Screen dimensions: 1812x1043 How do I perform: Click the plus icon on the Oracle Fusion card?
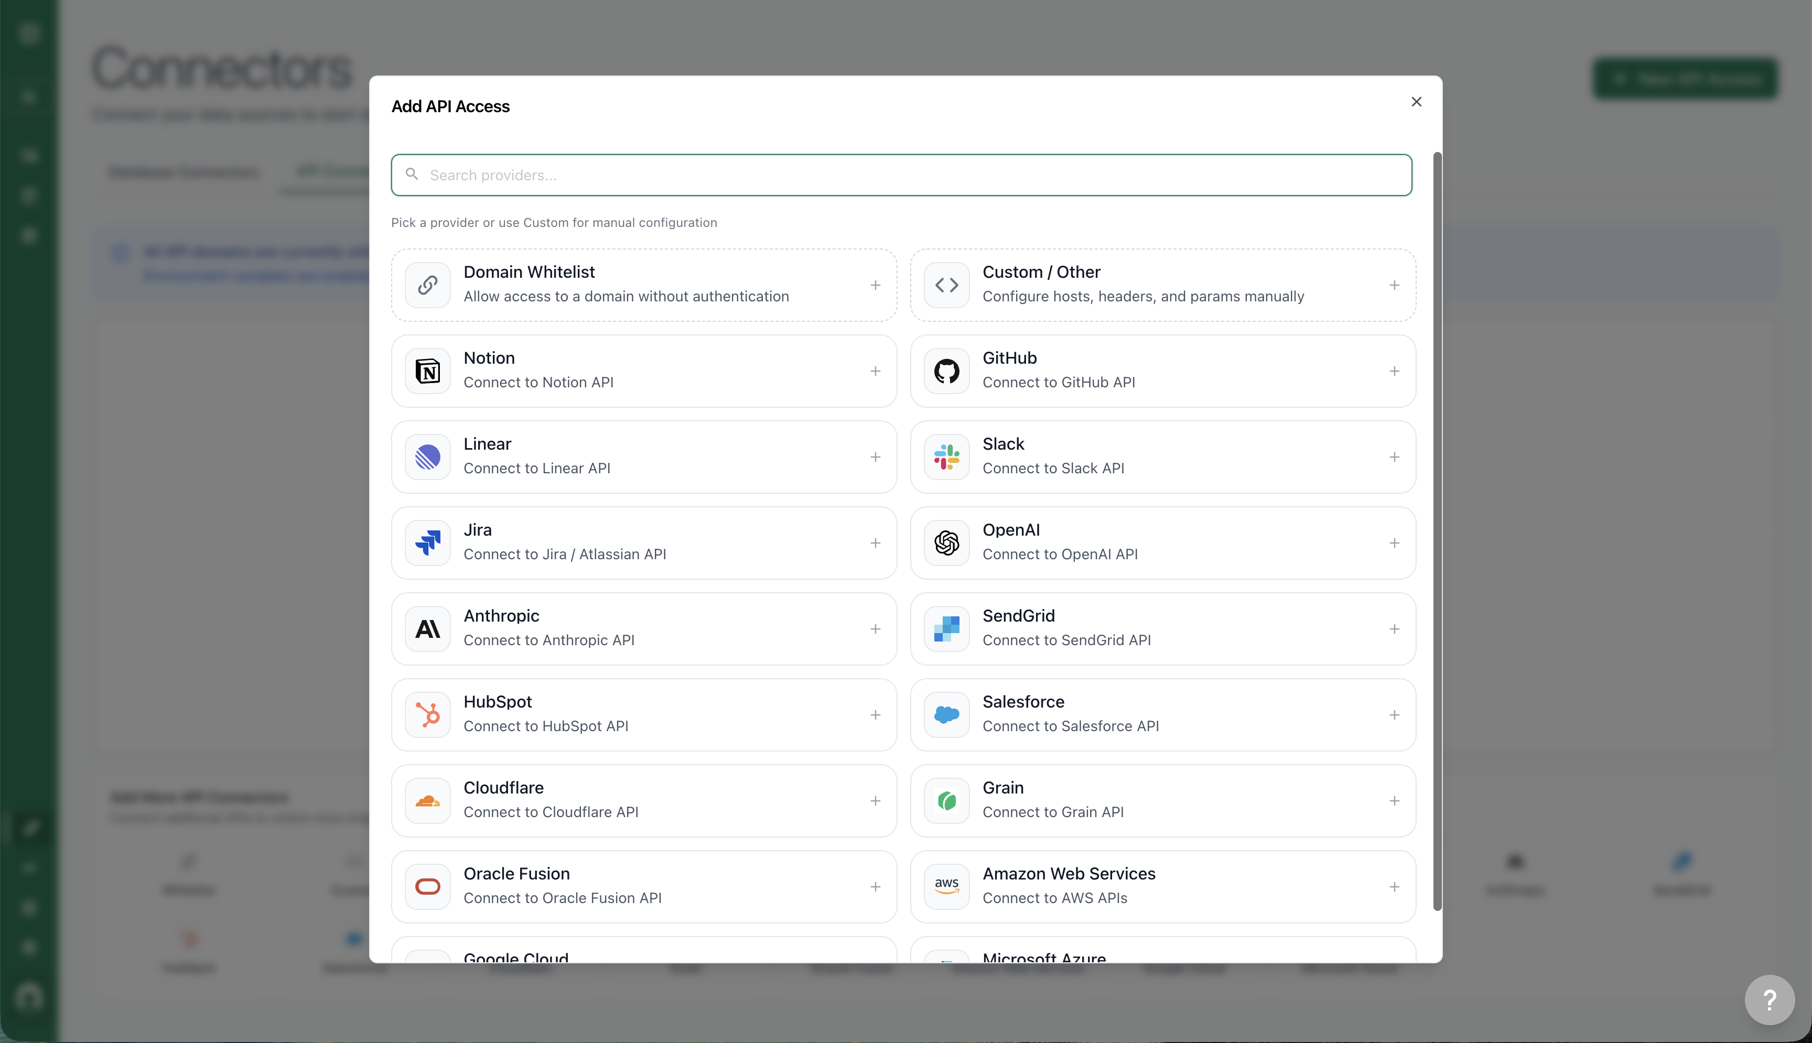tap(876, 887)
